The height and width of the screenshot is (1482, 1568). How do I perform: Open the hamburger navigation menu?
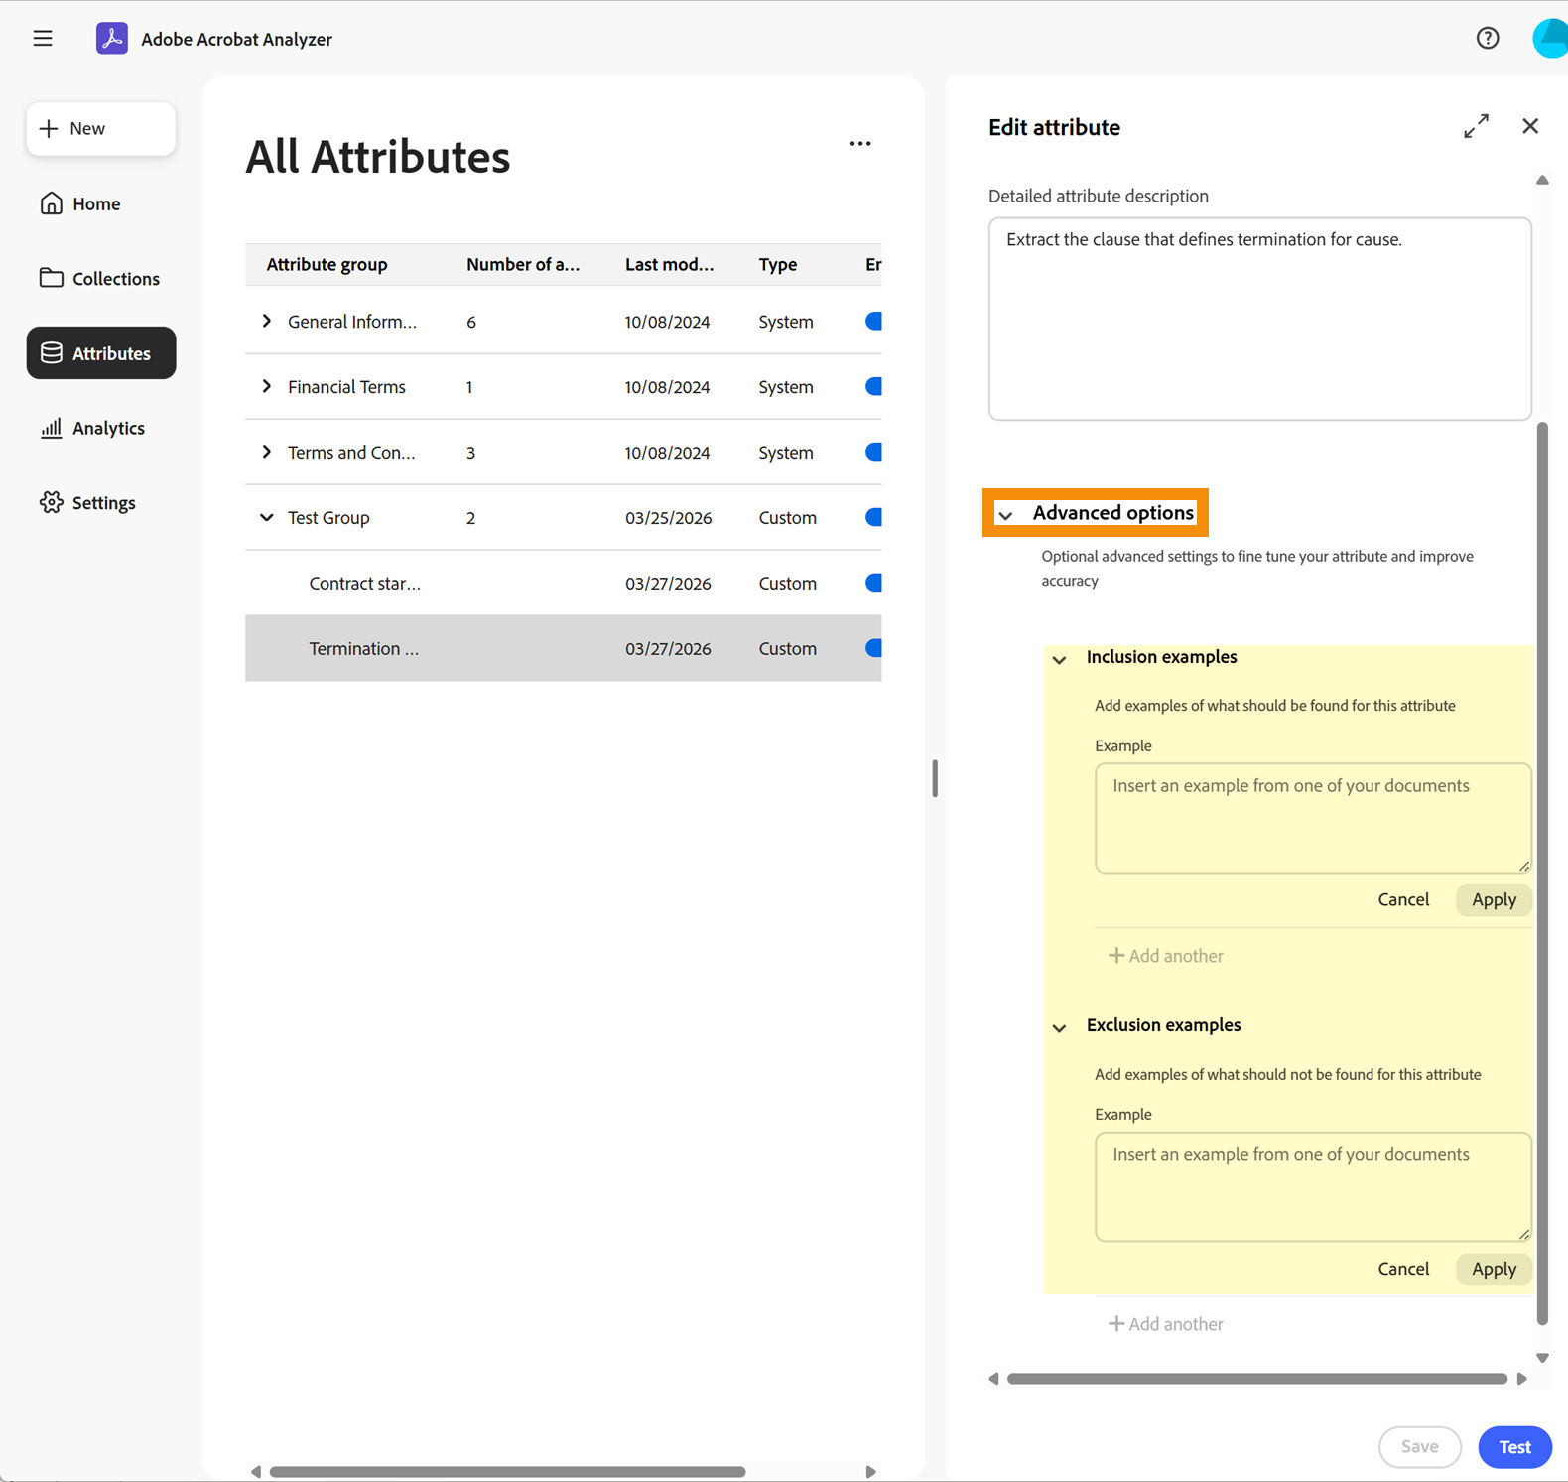coord(43,39)
